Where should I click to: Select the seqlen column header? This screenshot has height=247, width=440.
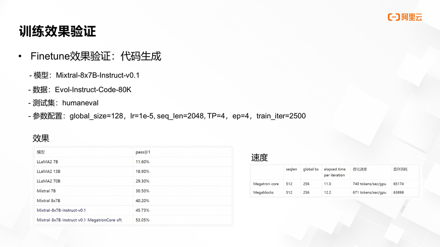point(291,169)
